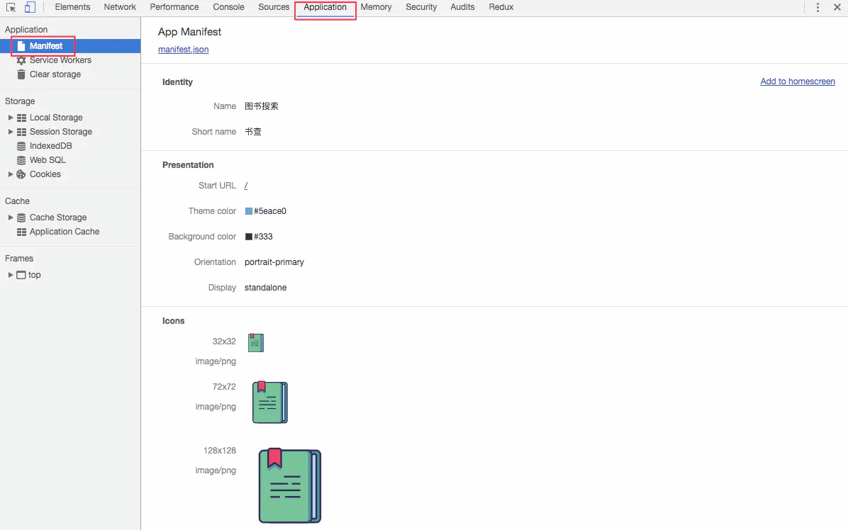Screen dimensions: 848x530
Task: Switch to the Console tab
Action: tap(228, 7)
